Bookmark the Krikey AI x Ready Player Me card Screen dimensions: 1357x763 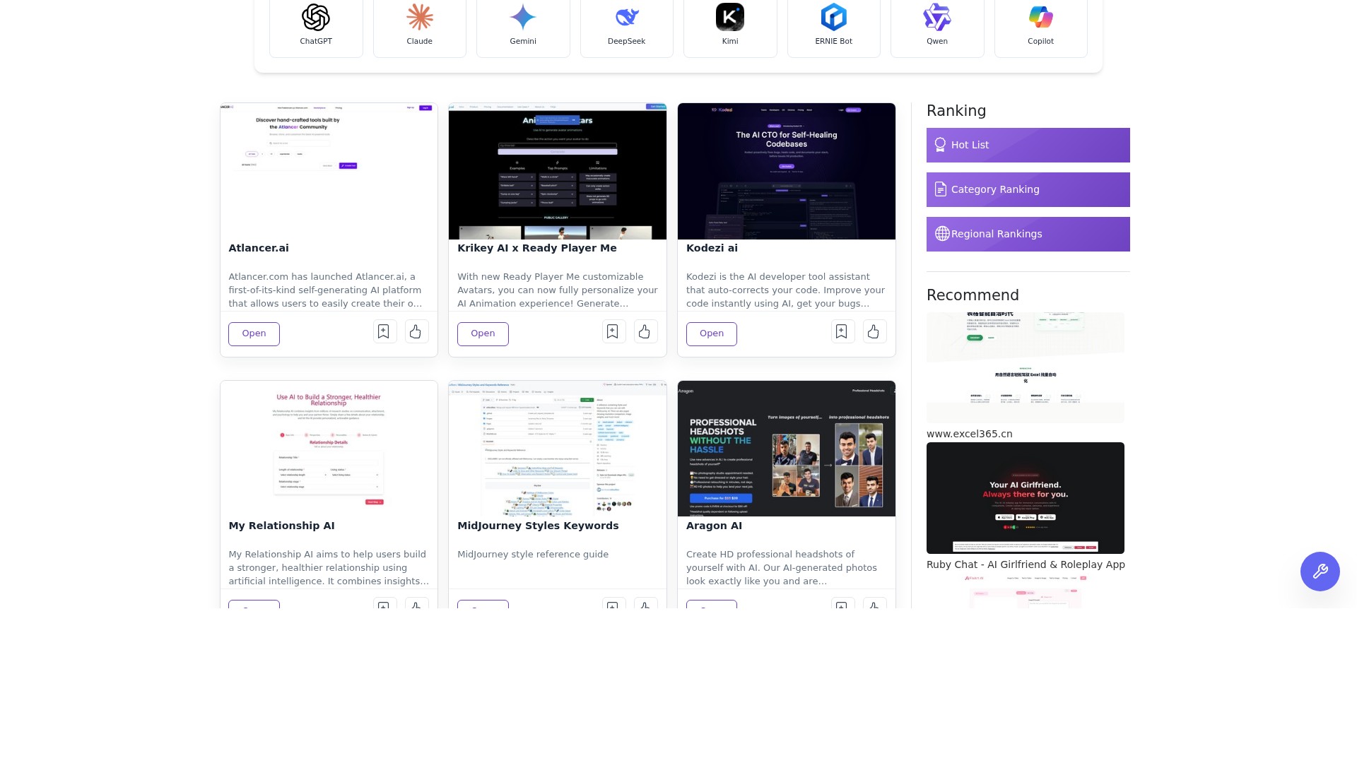tap(613, 331)
